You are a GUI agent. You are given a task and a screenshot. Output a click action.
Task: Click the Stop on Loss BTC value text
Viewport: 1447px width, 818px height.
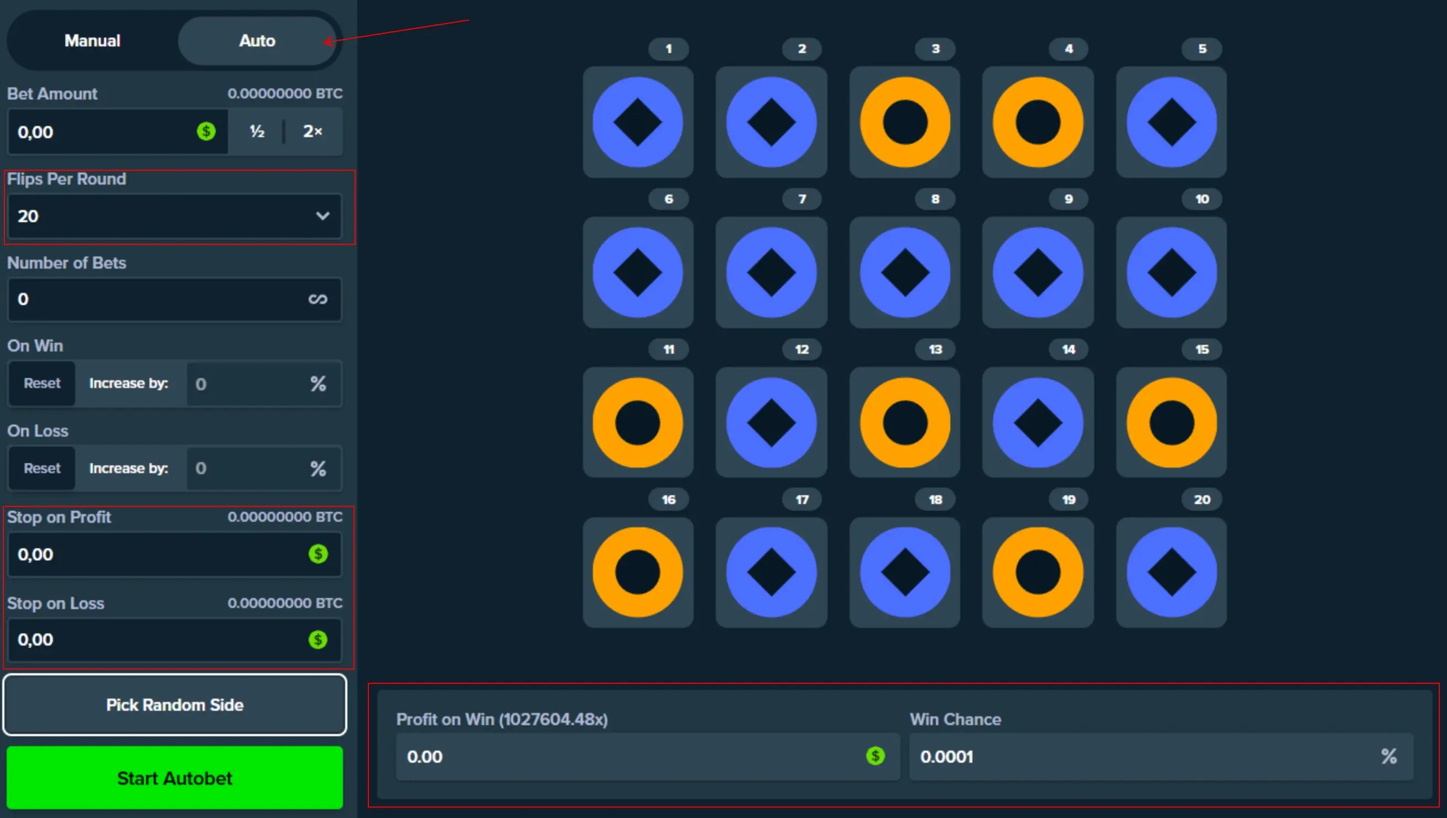pos(285,603)
